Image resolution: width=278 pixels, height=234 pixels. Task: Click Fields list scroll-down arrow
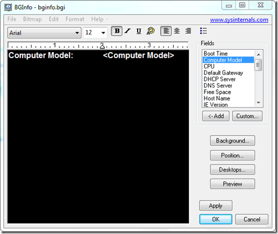pyautogui.click(x=259, y=103)
